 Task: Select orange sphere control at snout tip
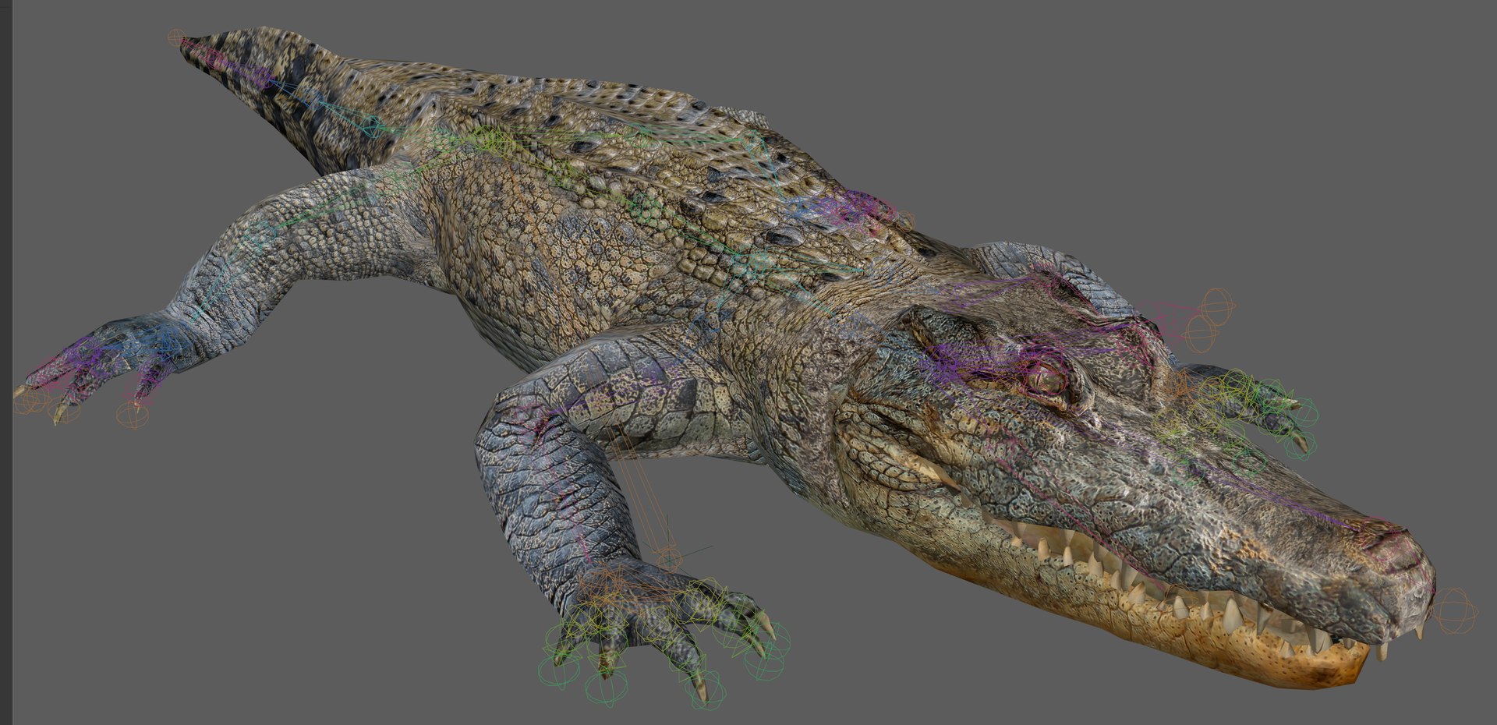coord(1454,610)
